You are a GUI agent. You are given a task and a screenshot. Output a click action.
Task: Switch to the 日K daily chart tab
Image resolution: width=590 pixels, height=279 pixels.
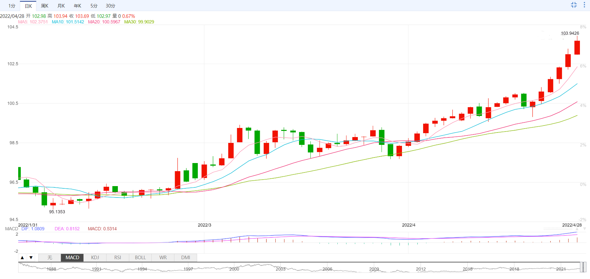tap(28, 6)
